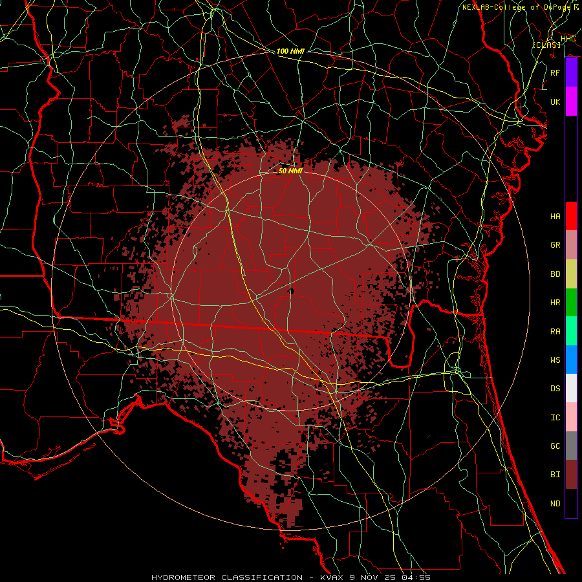582x582 pixels.
Task: Click the BI legend label
Action: click(555, 475)
